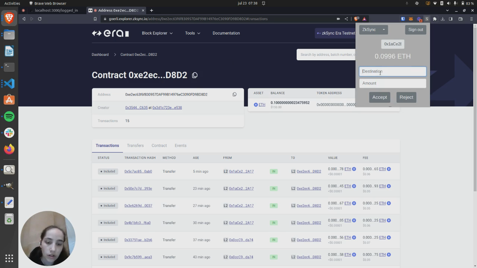Viewport: 477px width, 268px height.
Task: Open the Ubuntu Software store icon
Action: 9,100
